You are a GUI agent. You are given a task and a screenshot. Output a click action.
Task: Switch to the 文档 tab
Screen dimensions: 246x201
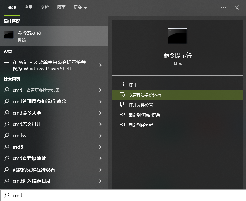[x=45, y=7]
